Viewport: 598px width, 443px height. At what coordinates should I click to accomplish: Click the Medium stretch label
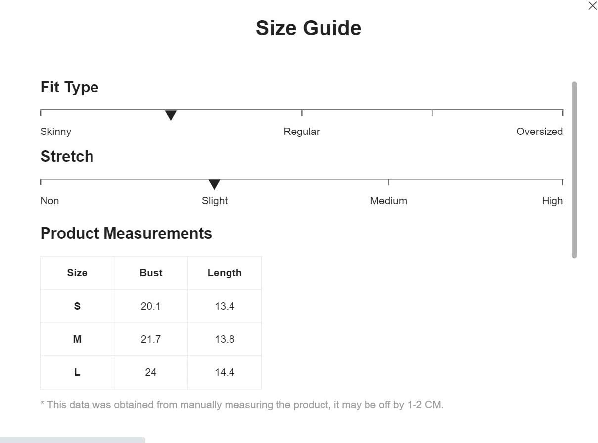point(389,201)
